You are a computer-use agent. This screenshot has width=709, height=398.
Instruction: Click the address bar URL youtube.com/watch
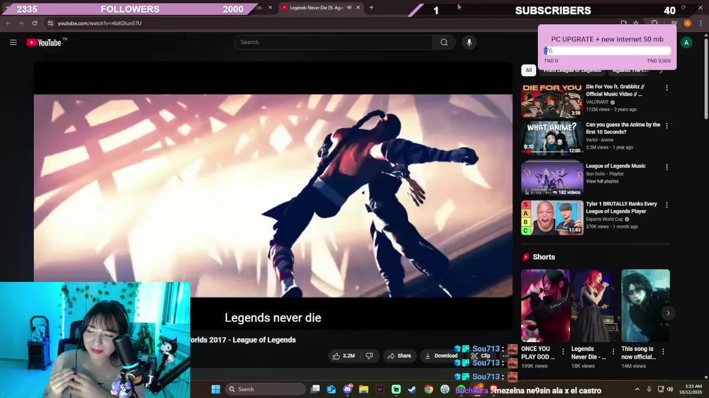pos(100,23)
